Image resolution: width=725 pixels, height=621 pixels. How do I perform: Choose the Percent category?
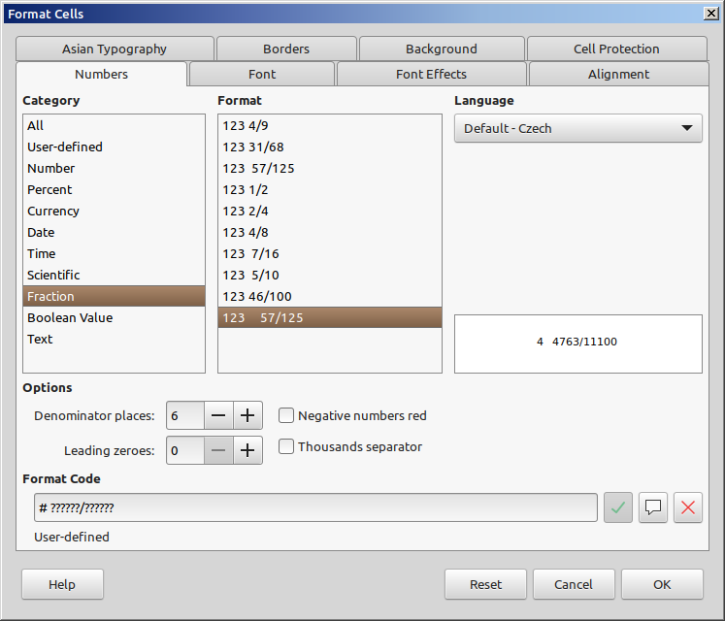click(x=114, y=189)
